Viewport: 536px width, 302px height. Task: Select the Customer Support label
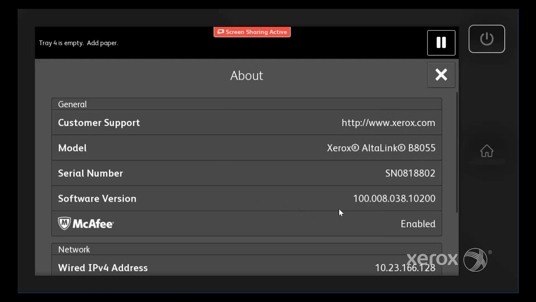99,122
